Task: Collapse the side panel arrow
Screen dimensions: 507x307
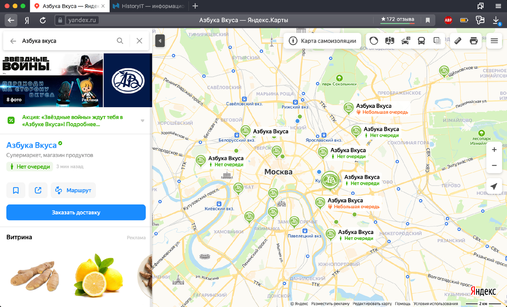Action: (160, 41)
